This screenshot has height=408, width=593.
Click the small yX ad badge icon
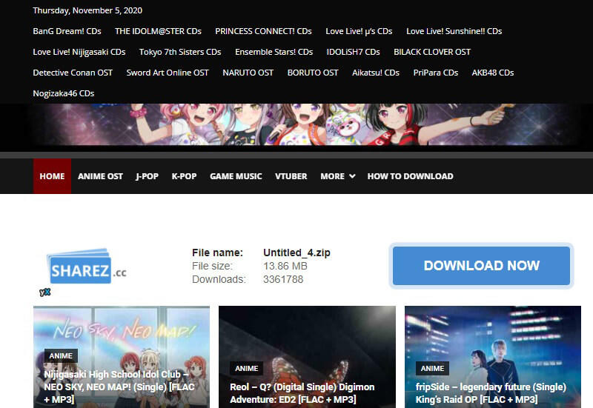pos(44,292)
